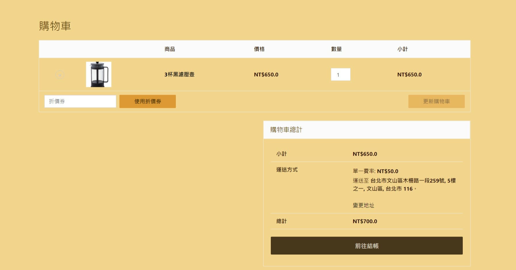Click the 商品 column header
Screen dimensions: 516x270
coord(170,49)
